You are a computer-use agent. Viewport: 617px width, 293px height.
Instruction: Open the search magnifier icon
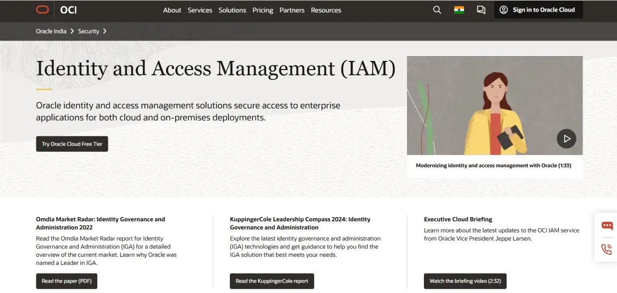[x=437, y=10]
